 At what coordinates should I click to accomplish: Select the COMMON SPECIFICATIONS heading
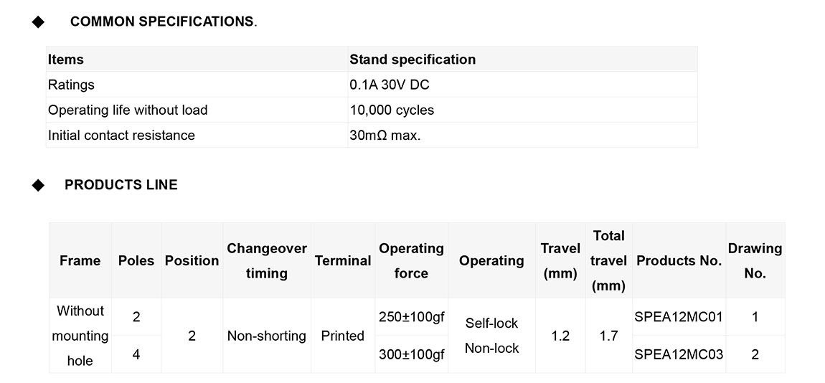pos(162,22)
